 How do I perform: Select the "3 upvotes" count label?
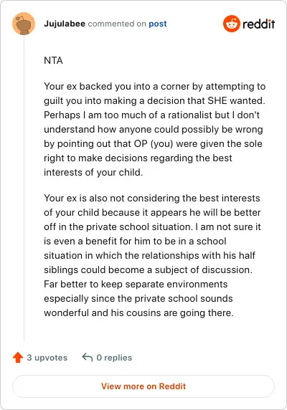(47, 358)
